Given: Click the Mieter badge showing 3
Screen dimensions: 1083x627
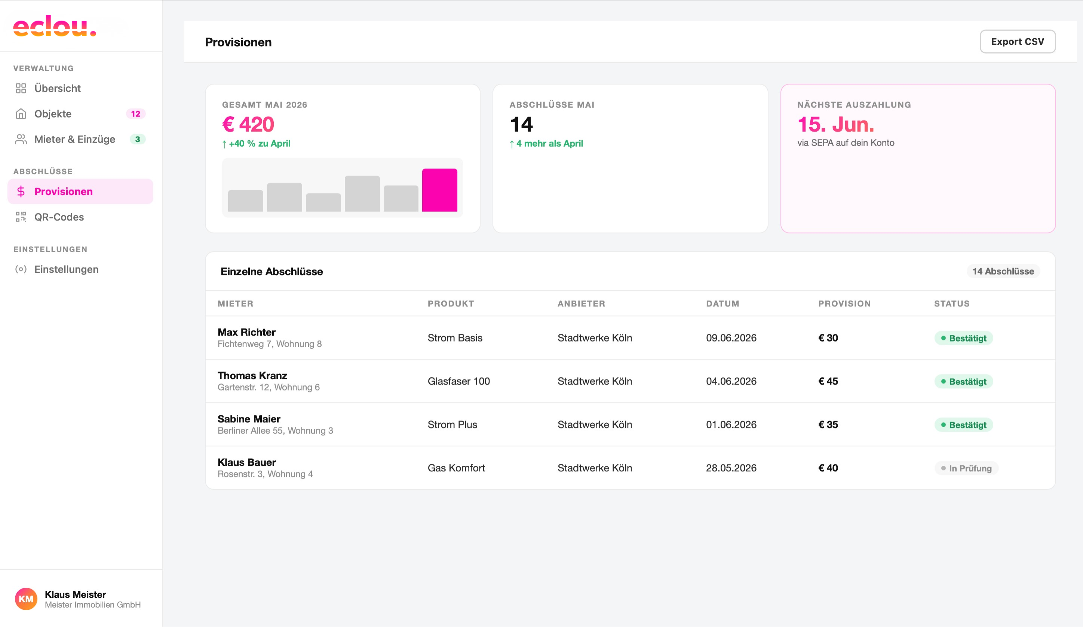Looking at the screenshot, I should point(138,139).
